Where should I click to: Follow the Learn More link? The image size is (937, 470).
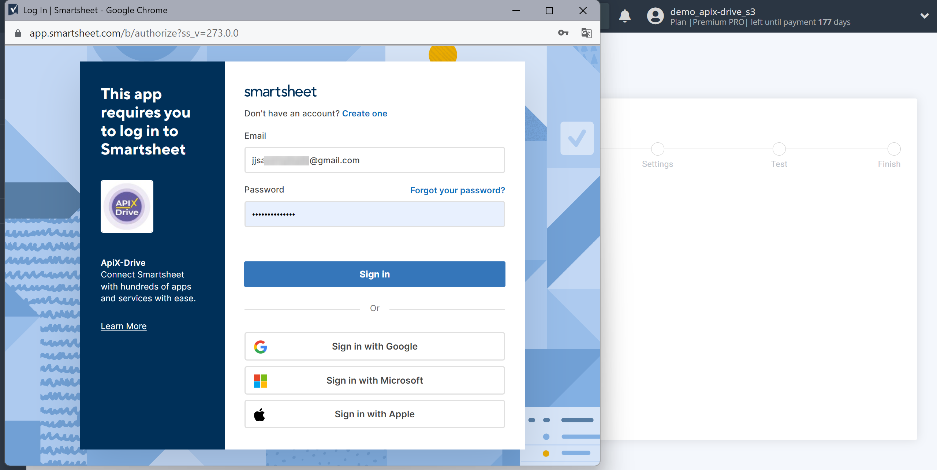point(124,326)
